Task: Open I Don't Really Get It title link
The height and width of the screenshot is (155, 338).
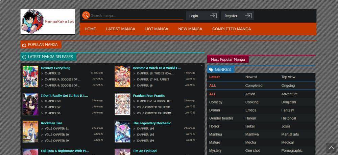Action: click(65, 96)
